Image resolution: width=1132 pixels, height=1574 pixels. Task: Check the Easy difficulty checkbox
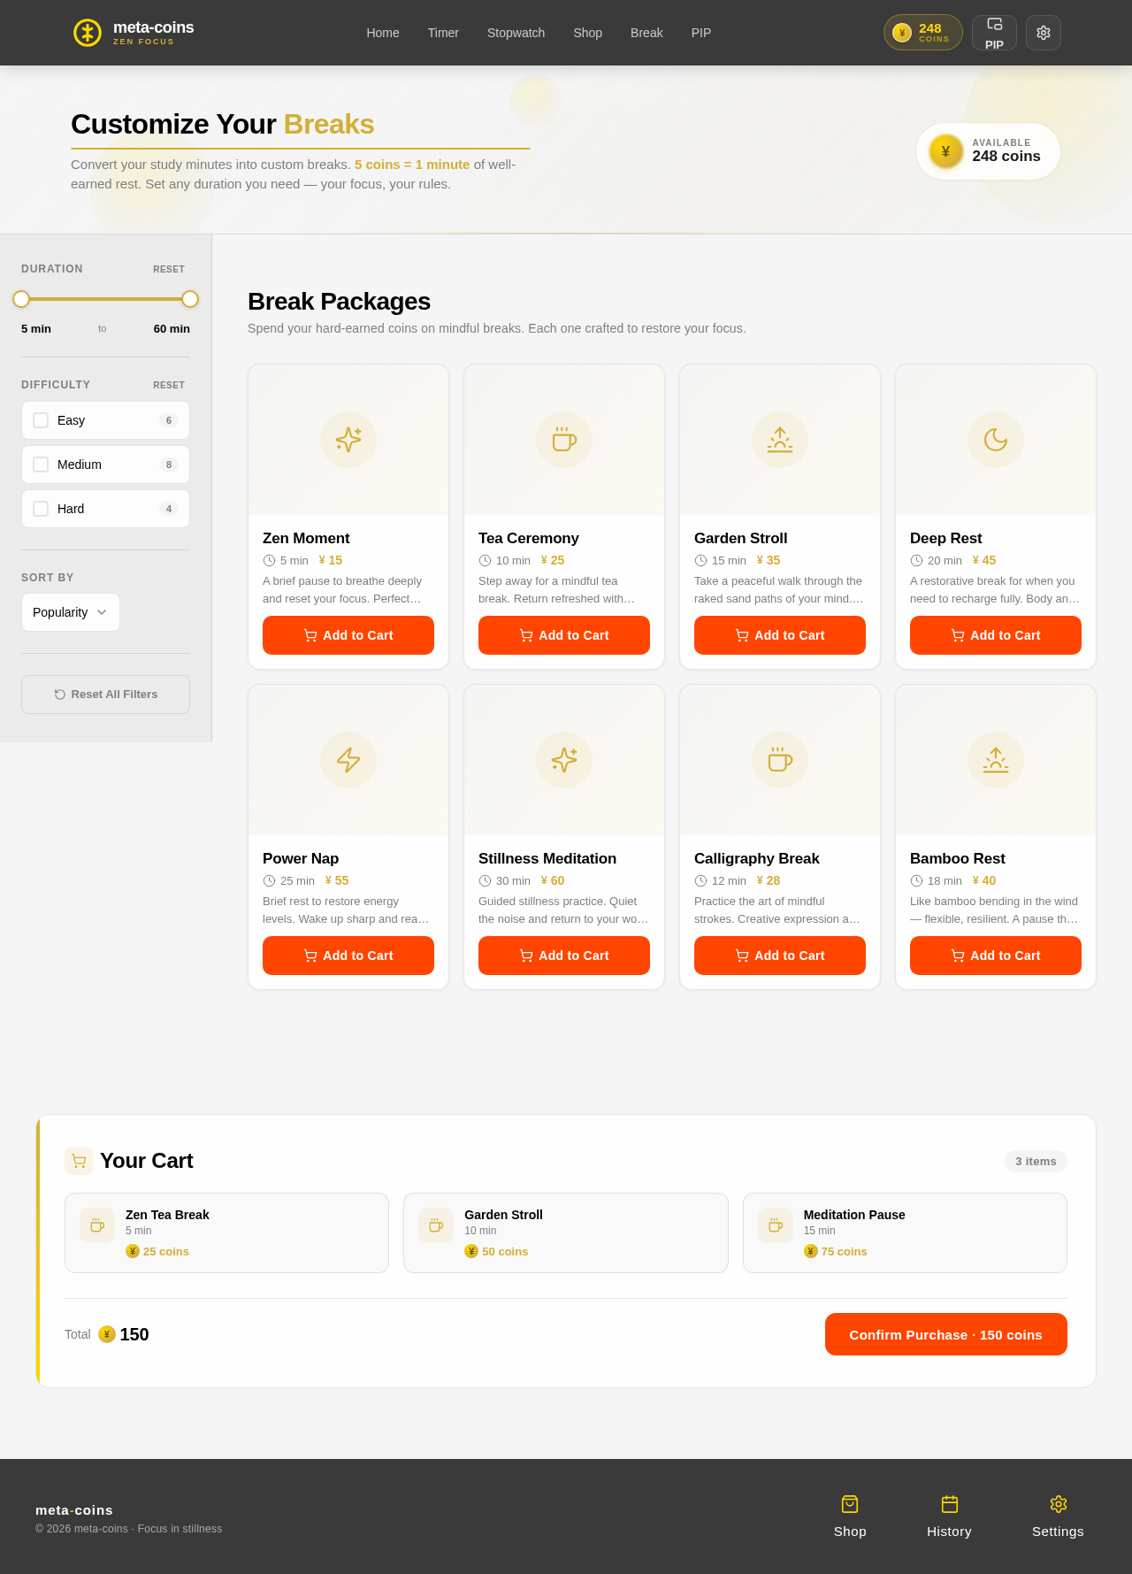point(41,420)
